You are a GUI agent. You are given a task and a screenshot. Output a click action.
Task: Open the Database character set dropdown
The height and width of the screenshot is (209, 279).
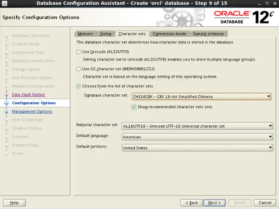click(201, 96)
